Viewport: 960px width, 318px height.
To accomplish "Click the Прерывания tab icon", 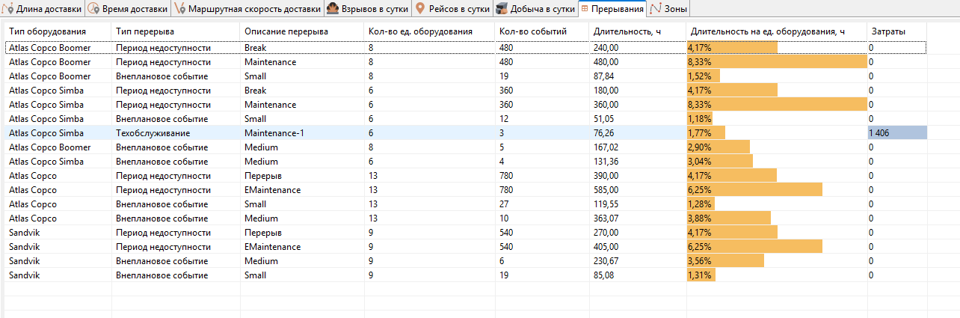I will click(585, 9).
